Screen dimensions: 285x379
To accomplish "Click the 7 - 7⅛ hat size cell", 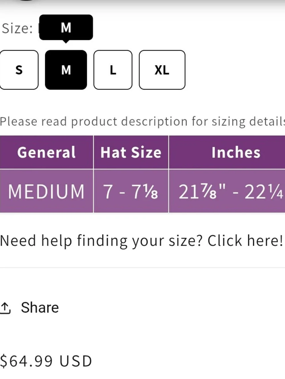I will point(131,191).
